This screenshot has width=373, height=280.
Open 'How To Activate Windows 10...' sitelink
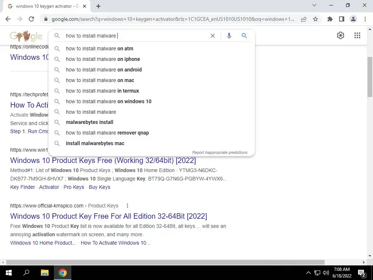tap(115, 243)
